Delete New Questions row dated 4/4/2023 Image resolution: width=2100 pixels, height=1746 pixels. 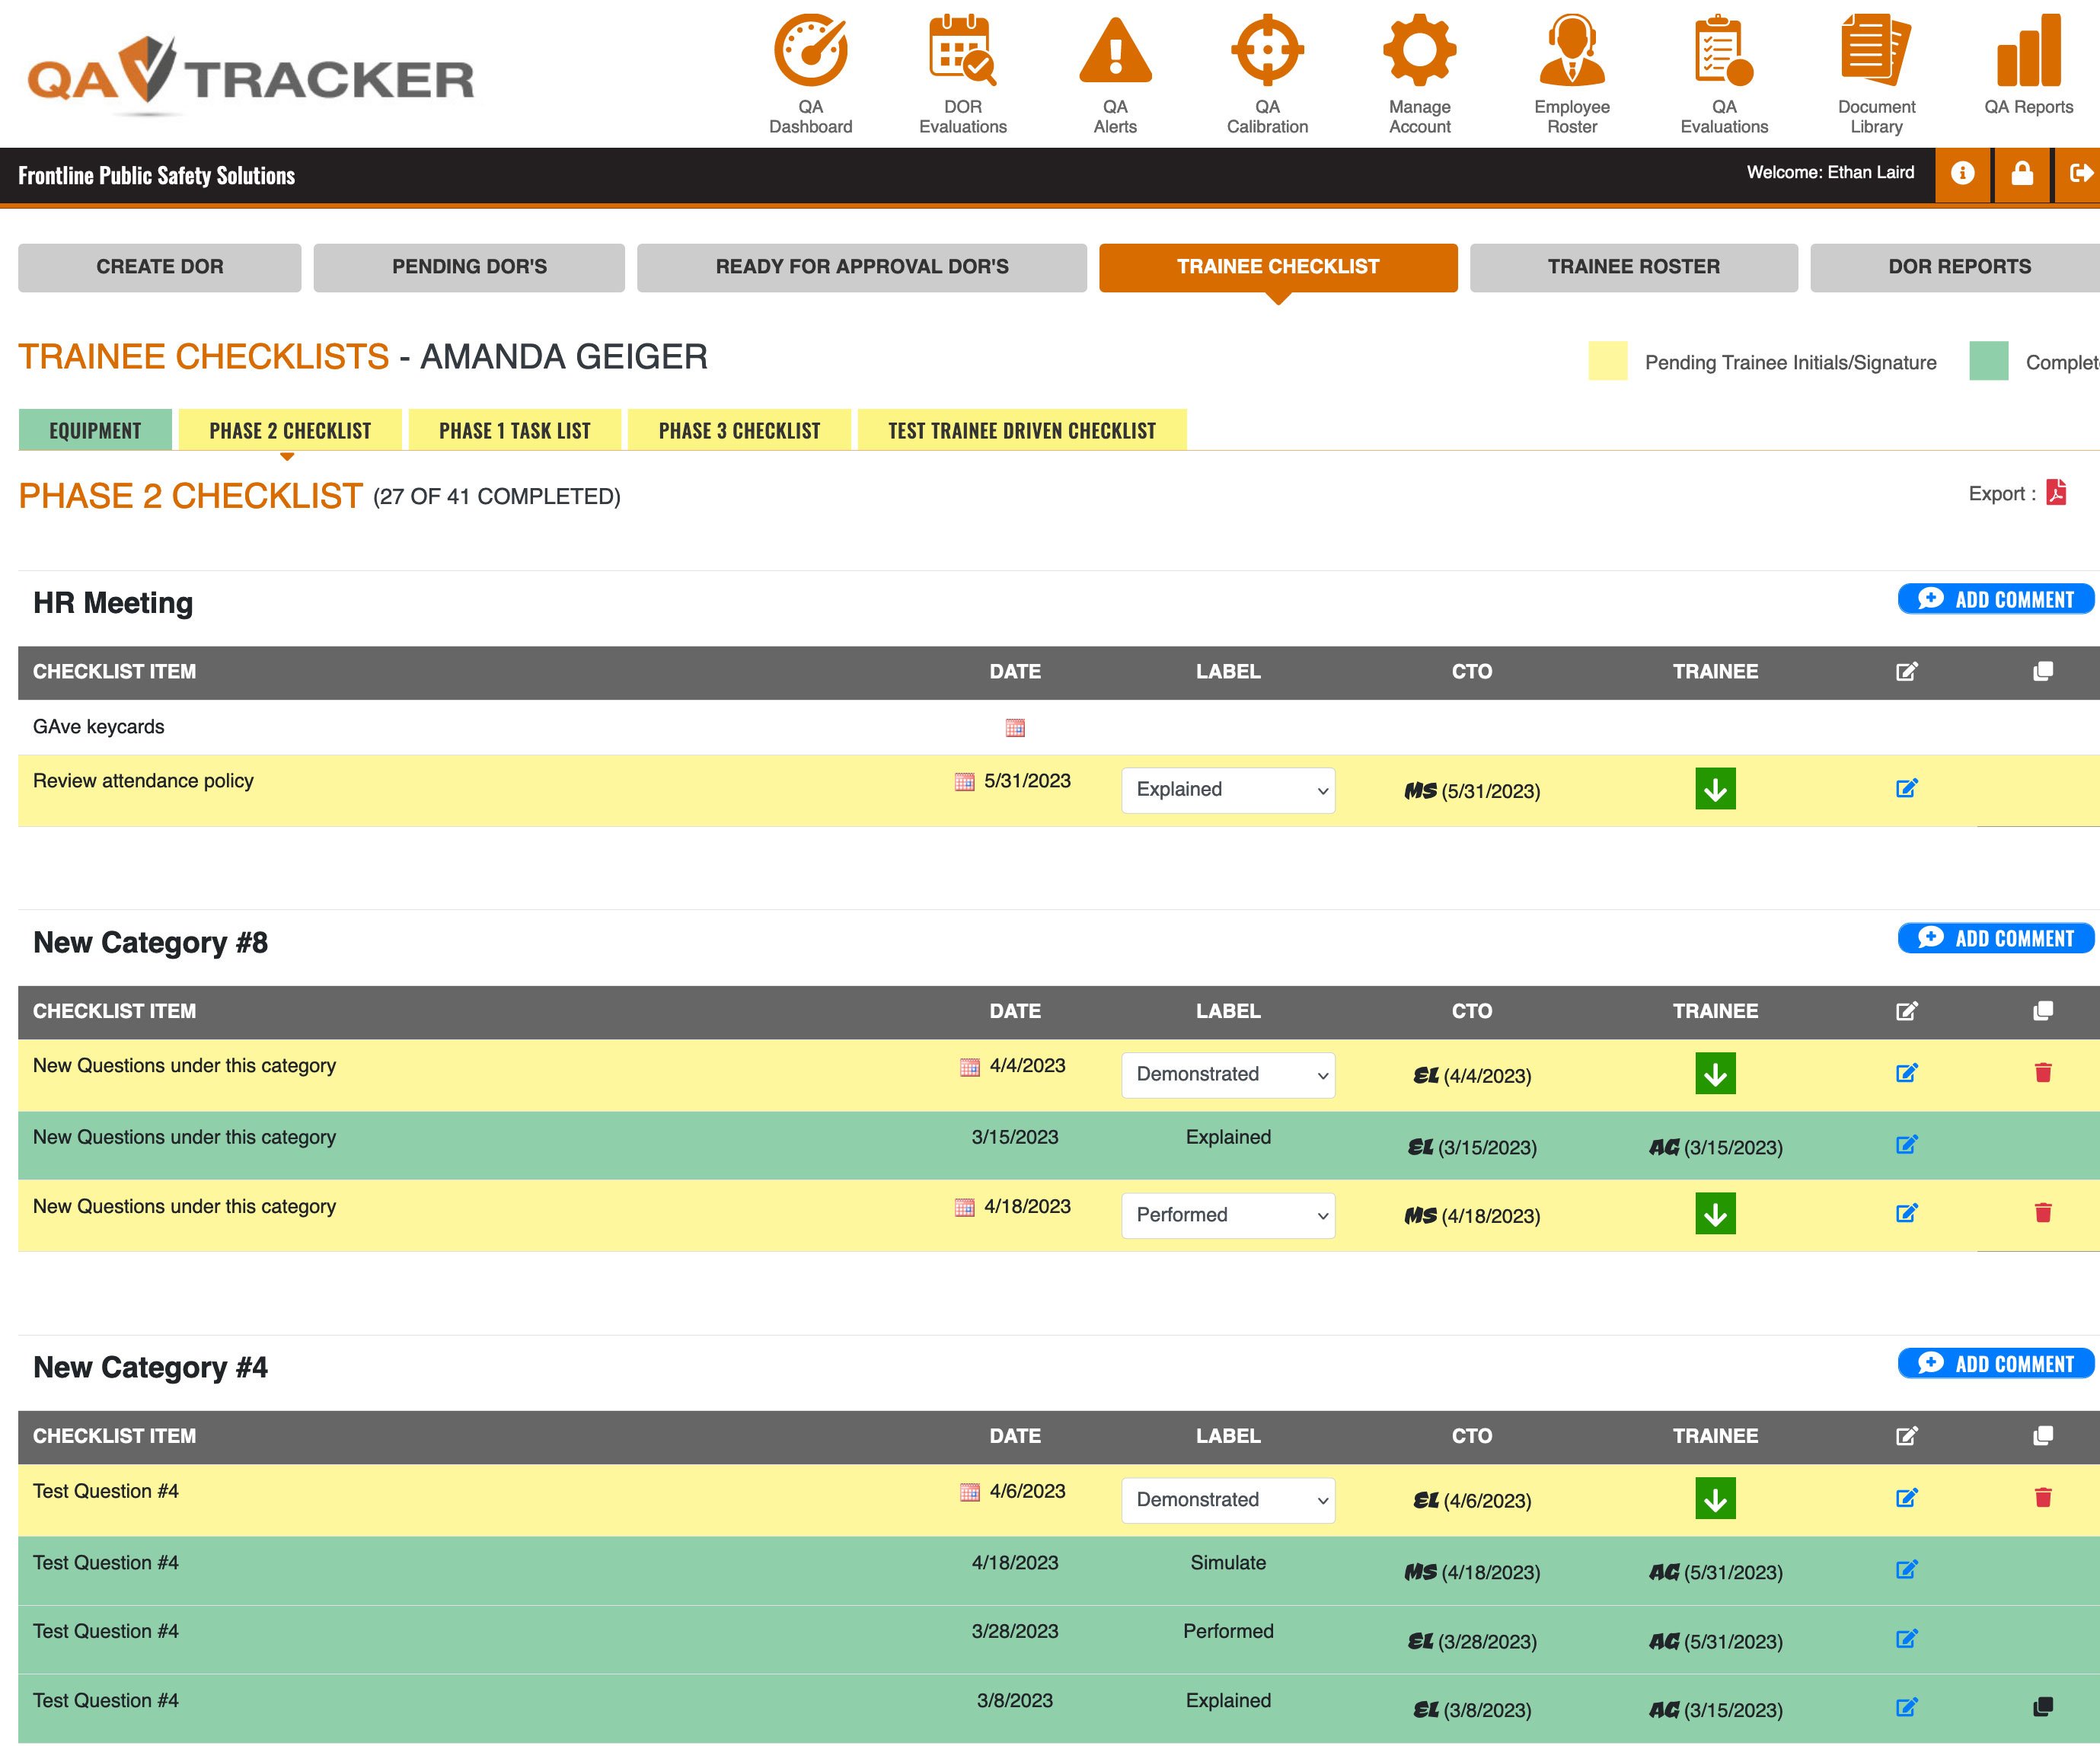(2043, 1073)
